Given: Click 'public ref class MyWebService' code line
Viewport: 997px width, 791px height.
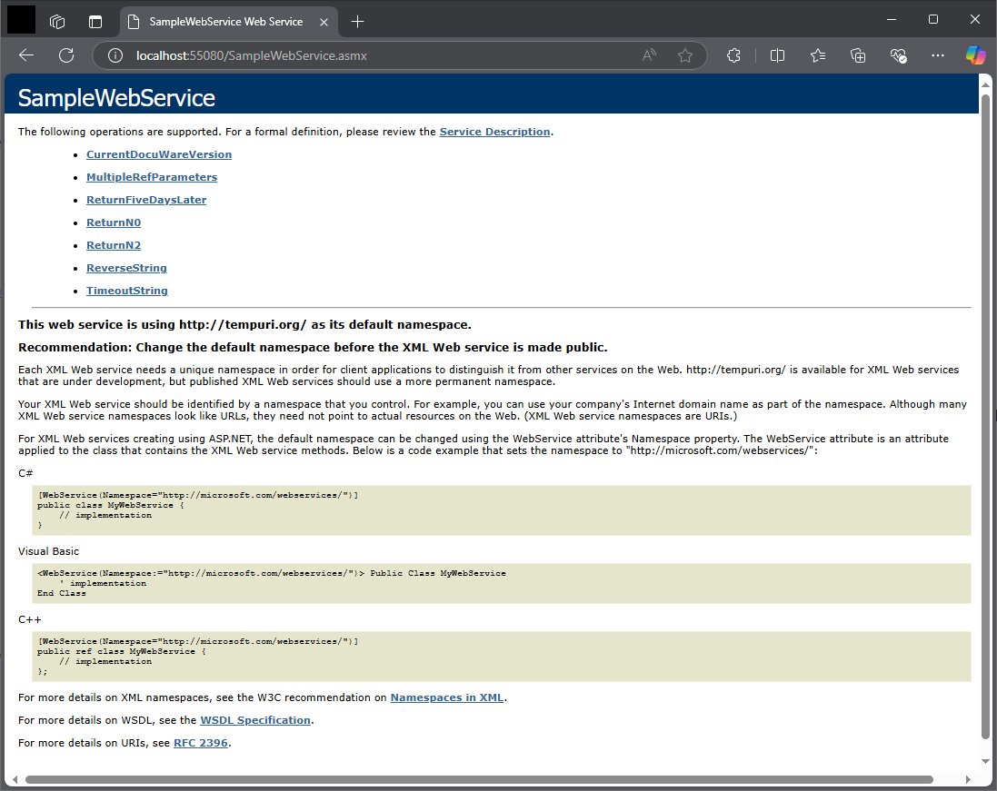Looking at the screenshot, I should pyautogui.click(x=122, y=651).
